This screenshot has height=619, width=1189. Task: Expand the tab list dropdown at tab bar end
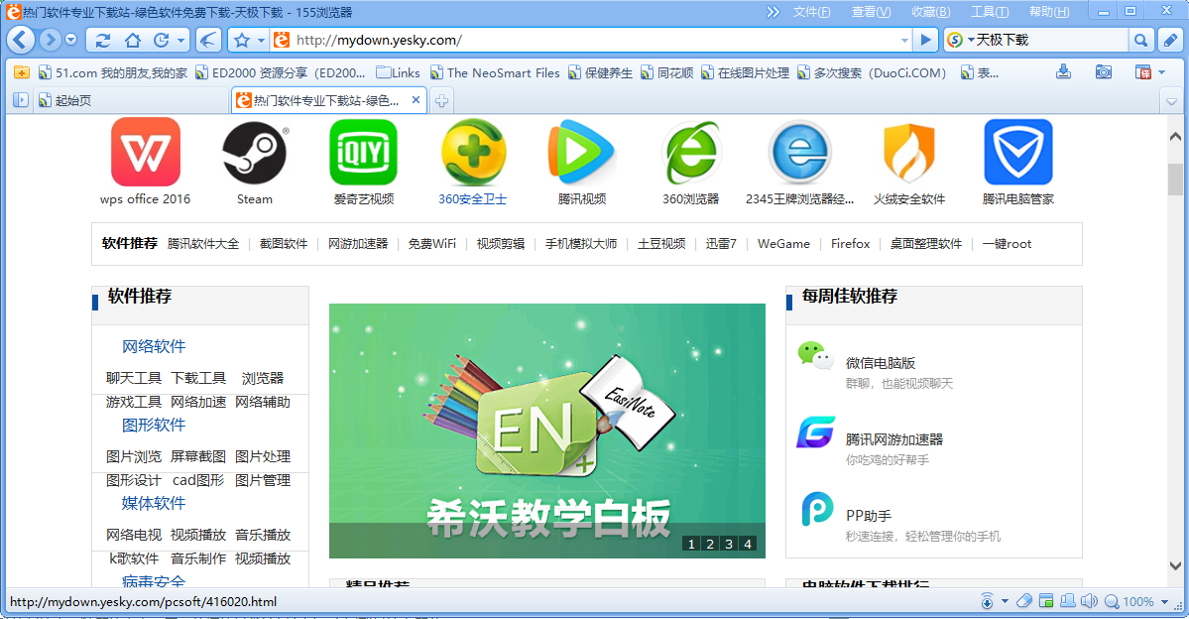point(1171,101)
